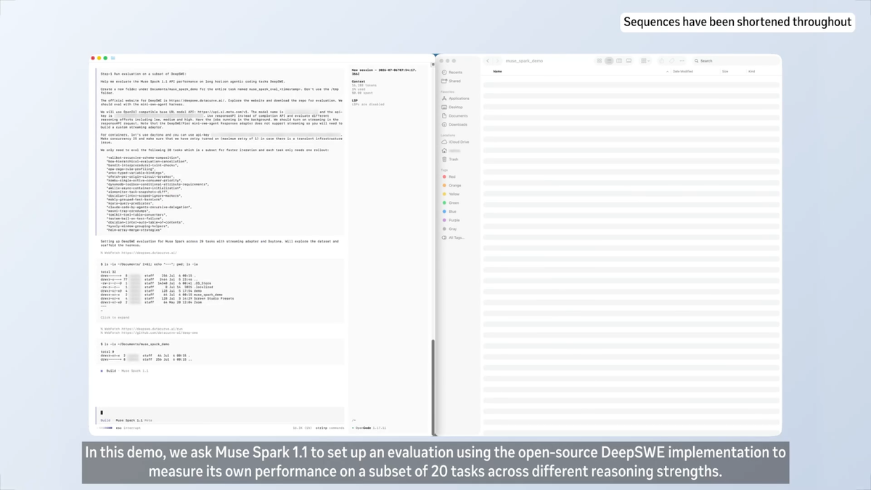Select the Red tag in Finder

pos(449,177)
